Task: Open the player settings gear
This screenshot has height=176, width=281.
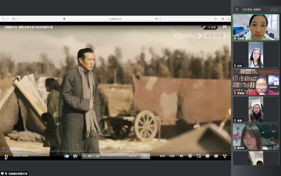Action: tap(190, 156)
